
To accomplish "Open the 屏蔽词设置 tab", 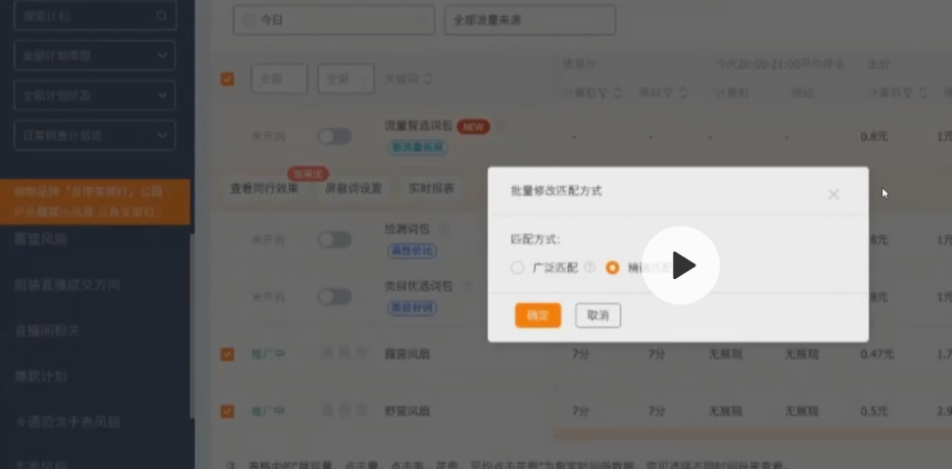I will coord(353,188).
